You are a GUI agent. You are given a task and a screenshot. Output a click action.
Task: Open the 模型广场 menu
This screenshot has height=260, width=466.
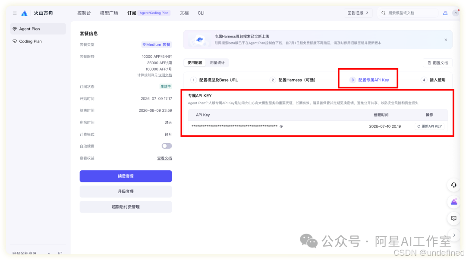(x=109, y=13)
